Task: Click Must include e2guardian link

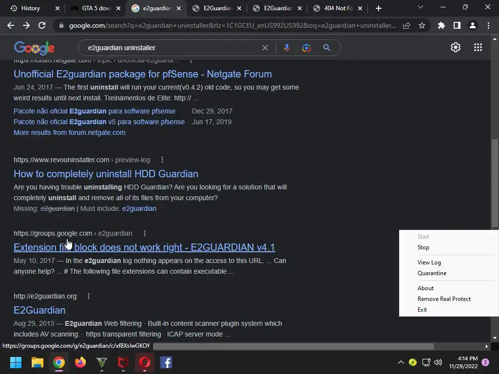Action: [139, 208]
